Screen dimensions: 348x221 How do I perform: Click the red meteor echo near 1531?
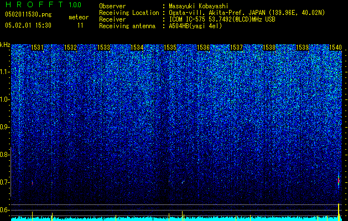pos(33,183)
